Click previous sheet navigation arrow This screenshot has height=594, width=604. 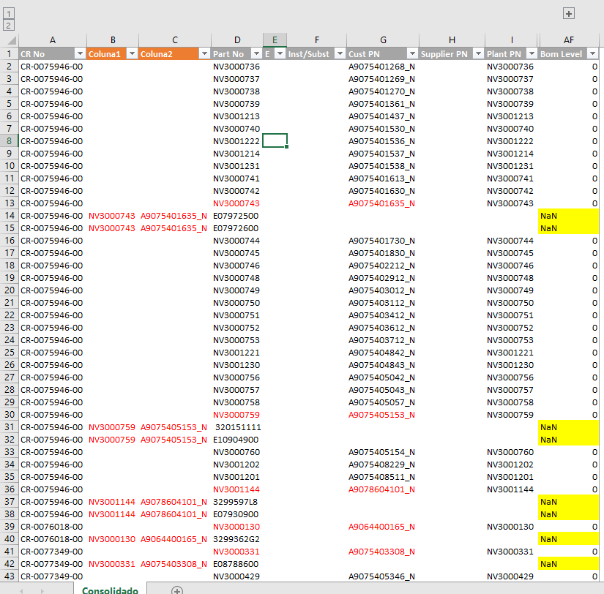[21, 590]
